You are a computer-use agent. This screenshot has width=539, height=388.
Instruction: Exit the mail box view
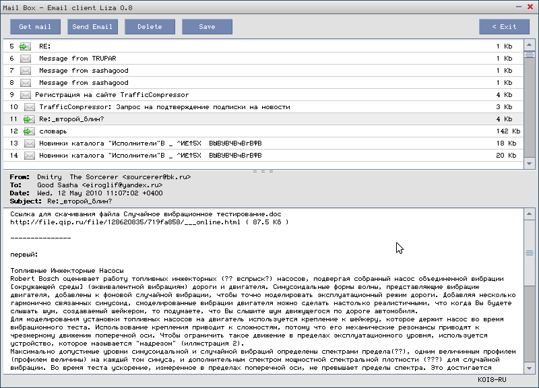pos(504,27)
